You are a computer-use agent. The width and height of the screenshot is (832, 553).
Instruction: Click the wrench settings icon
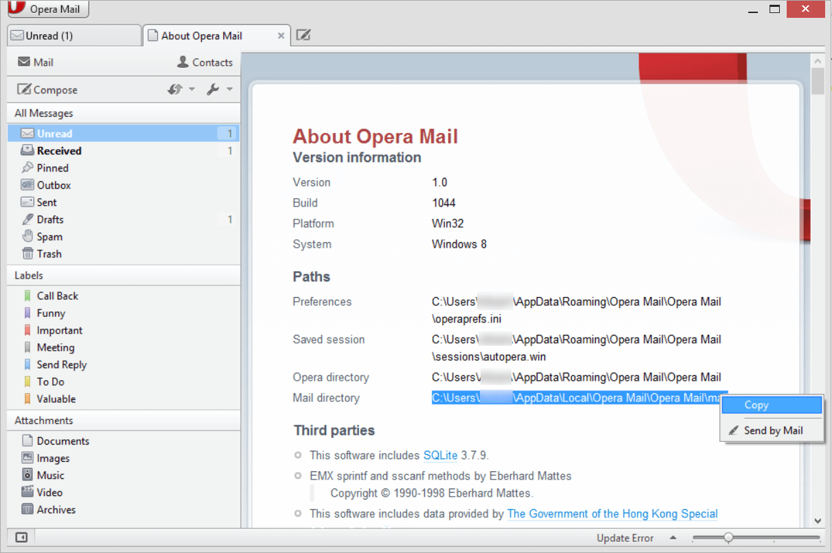[x=213, y=89]
